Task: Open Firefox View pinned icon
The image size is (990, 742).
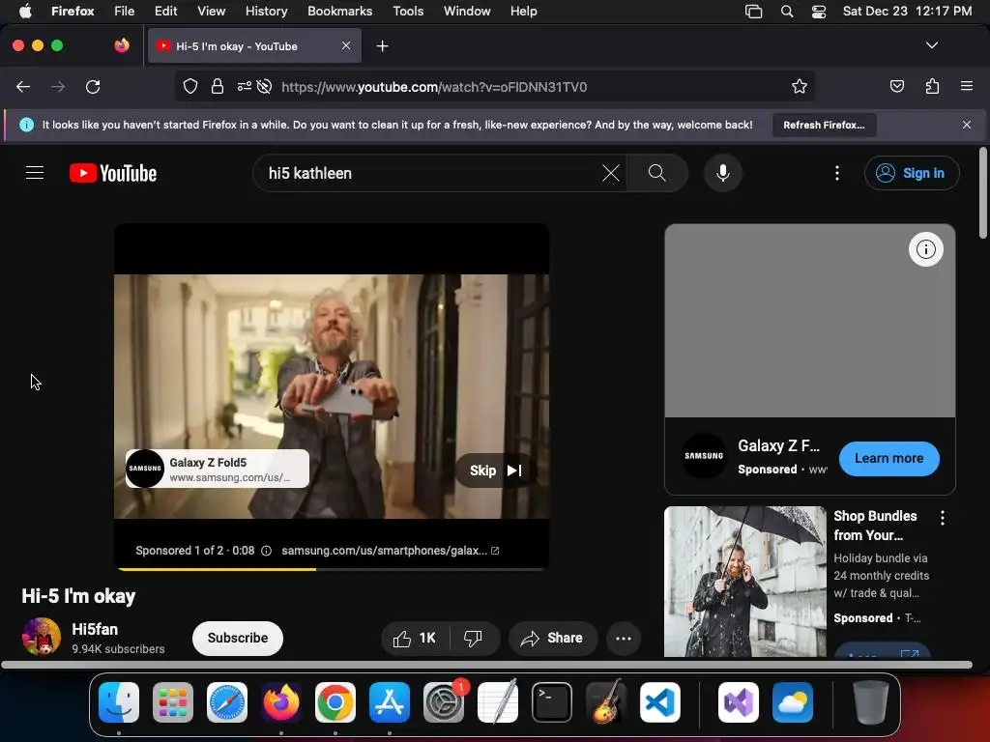Action: tap(122, 45)
